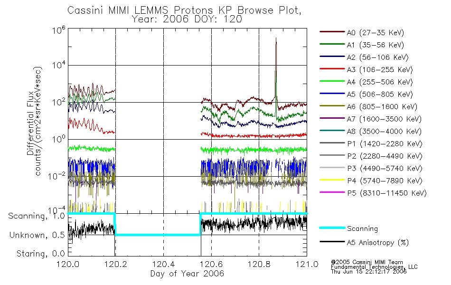Click the A0 (27-35 KeV) legend line
This screenshot has height=285, width=451.
[332, 32]
